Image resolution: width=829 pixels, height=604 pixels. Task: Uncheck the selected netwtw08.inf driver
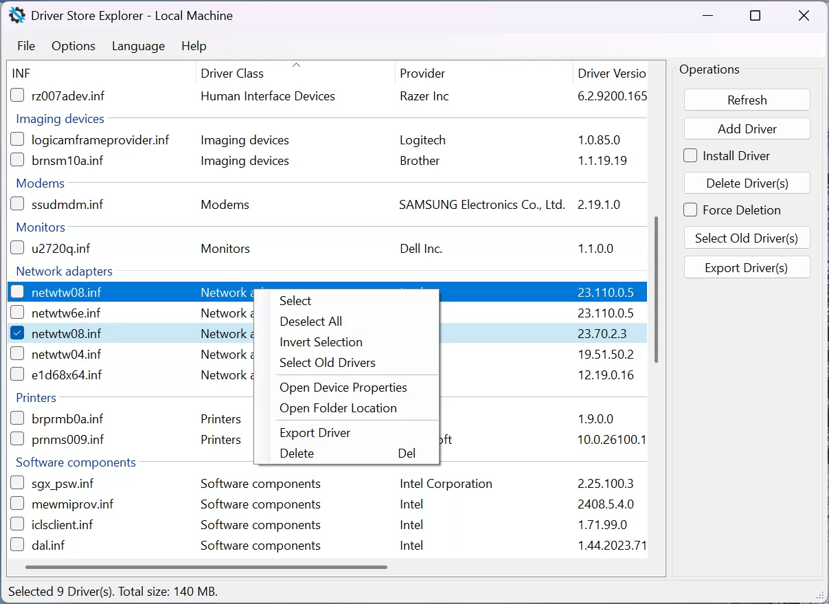(x=16, y=333)
